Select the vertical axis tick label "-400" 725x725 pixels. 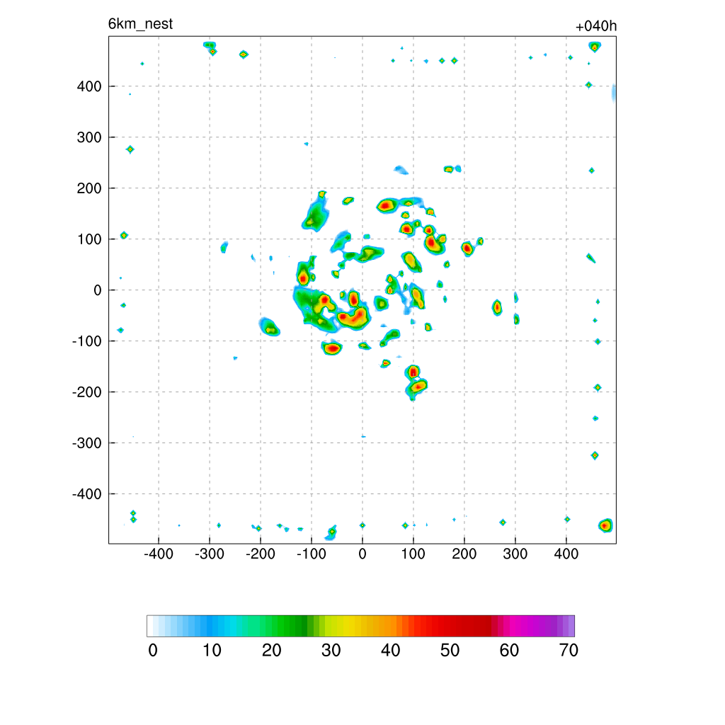click(x=87, y=493)
